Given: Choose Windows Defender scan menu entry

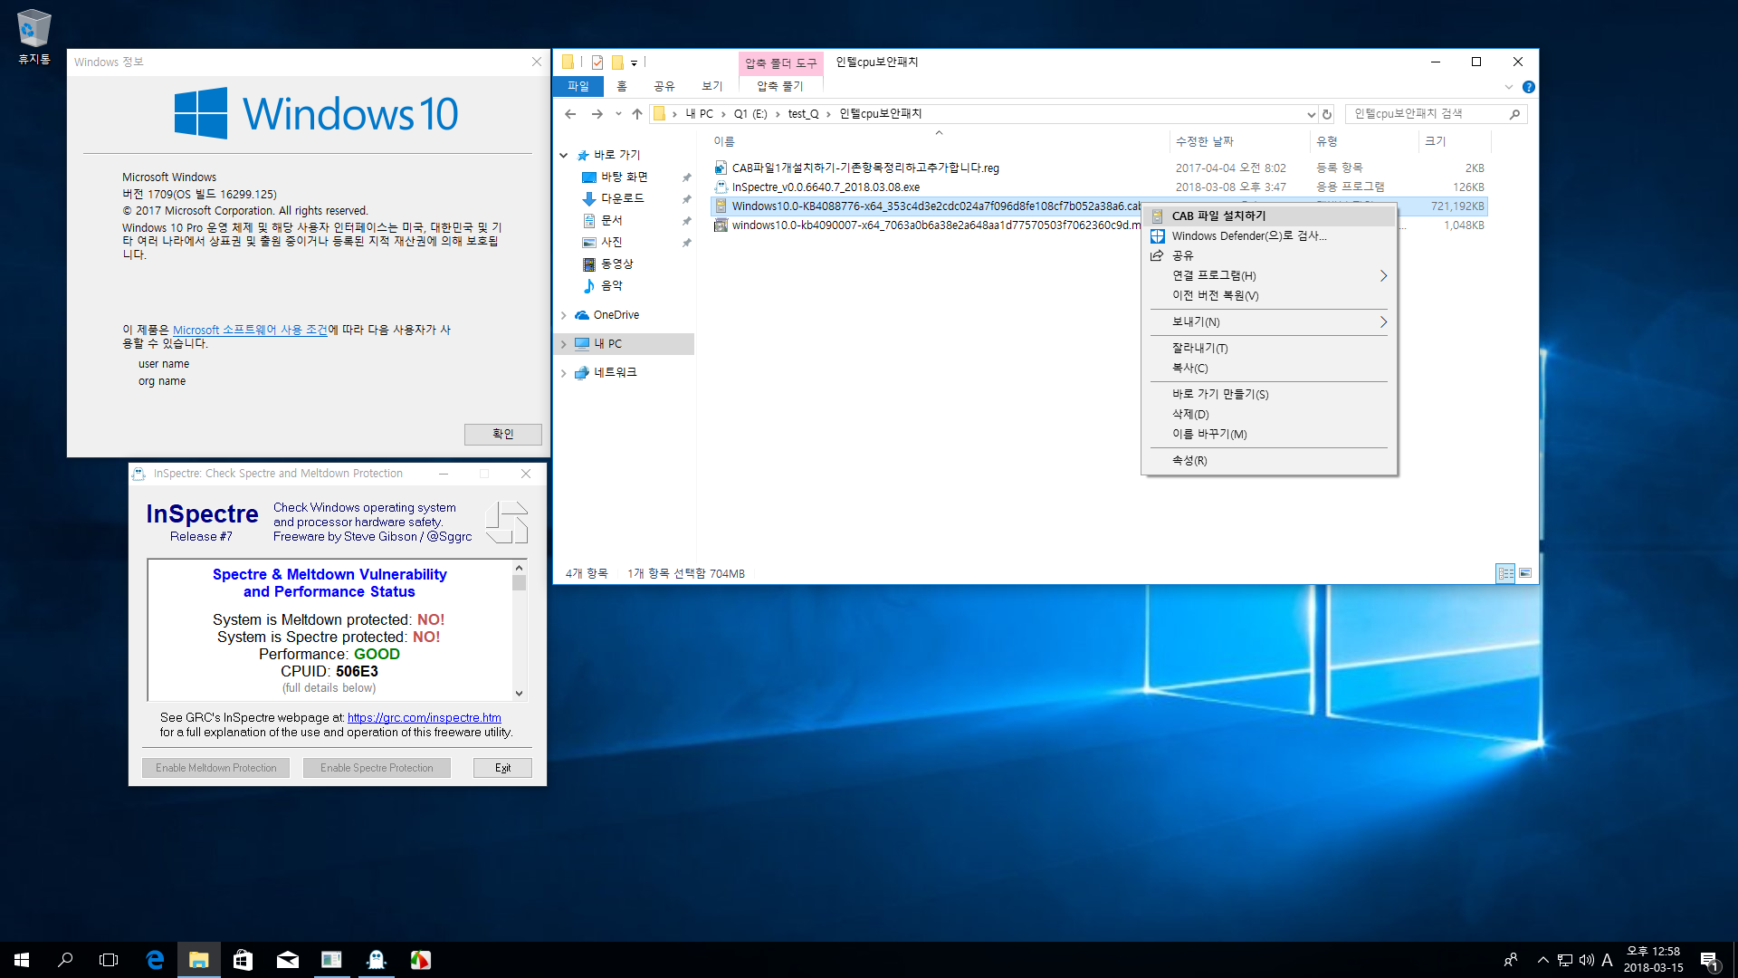Looking at the screenshot, I should tap(1269, 235).
